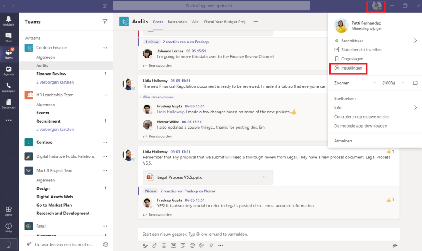Open Contoso Finance team options ellipsis
This screenshot has height=251, width=422.
coord(105,48)
